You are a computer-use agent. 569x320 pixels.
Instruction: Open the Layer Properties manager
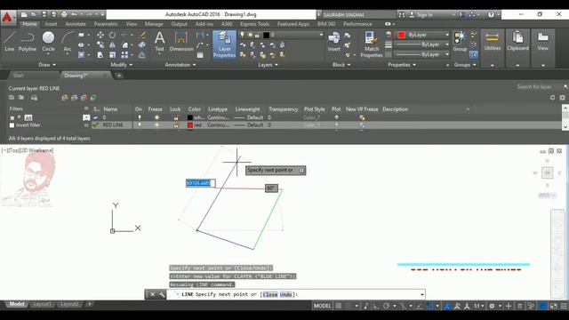pyautogui.click(x=224, y=44)
